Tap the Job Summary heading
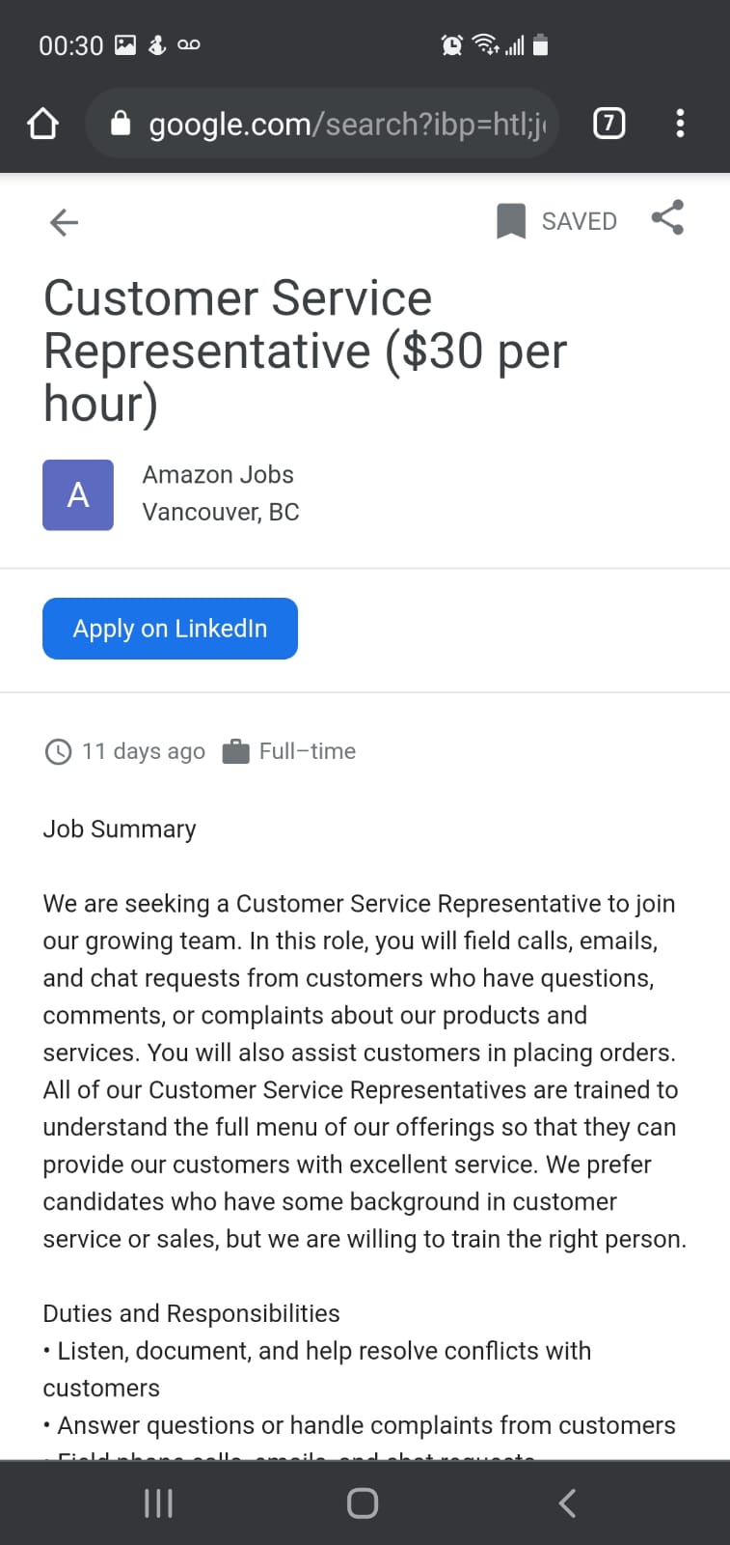The image size is (730, 1545). pyautogui.click(x=120, y=829)
